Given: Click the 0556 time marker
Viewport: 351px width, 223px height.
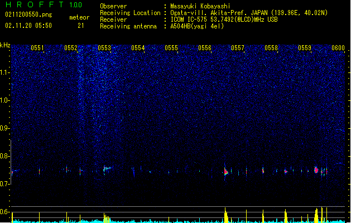Looking at the screenshot, I should (205, 48).
